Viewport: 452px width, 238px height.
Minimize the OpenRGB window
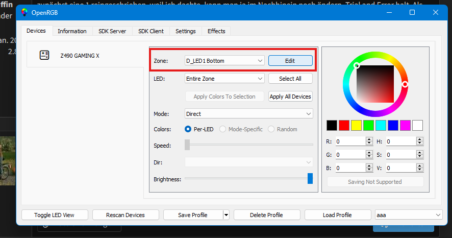tap(389, 12)
